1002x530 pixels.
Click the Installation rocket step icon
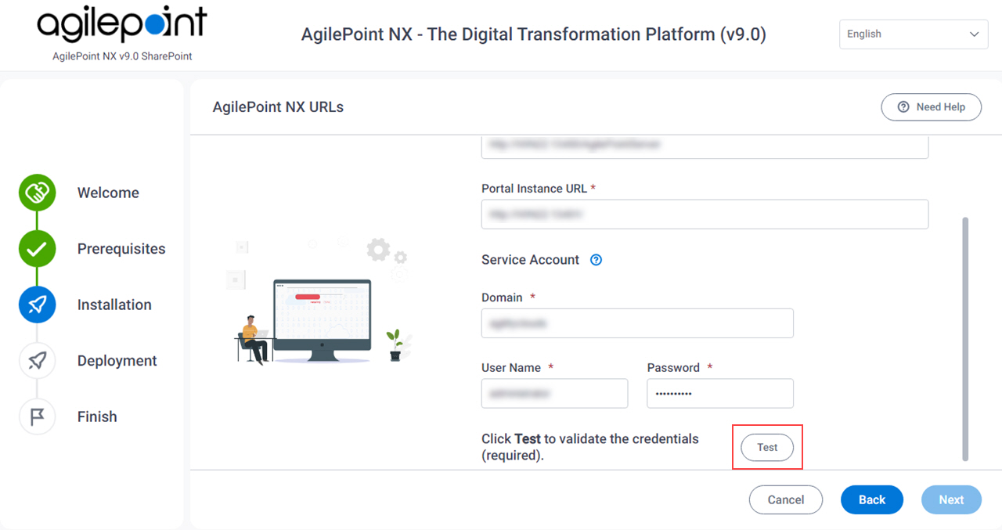coord(37,305)
